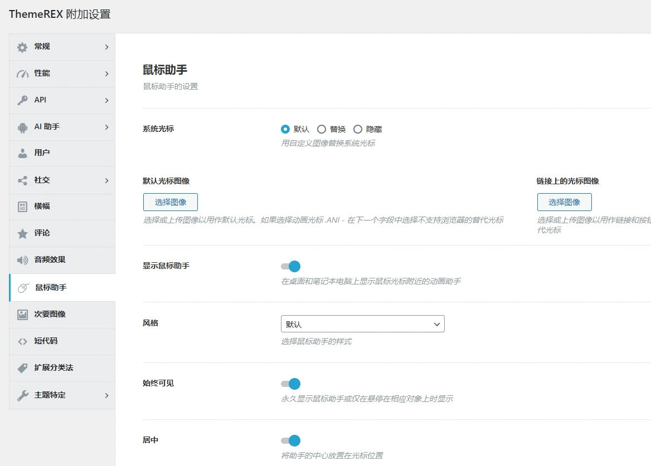Click the 鼠标助手 cursor icon
The image size is (651, 466).
pyautogui.click(x=23, y=287)
